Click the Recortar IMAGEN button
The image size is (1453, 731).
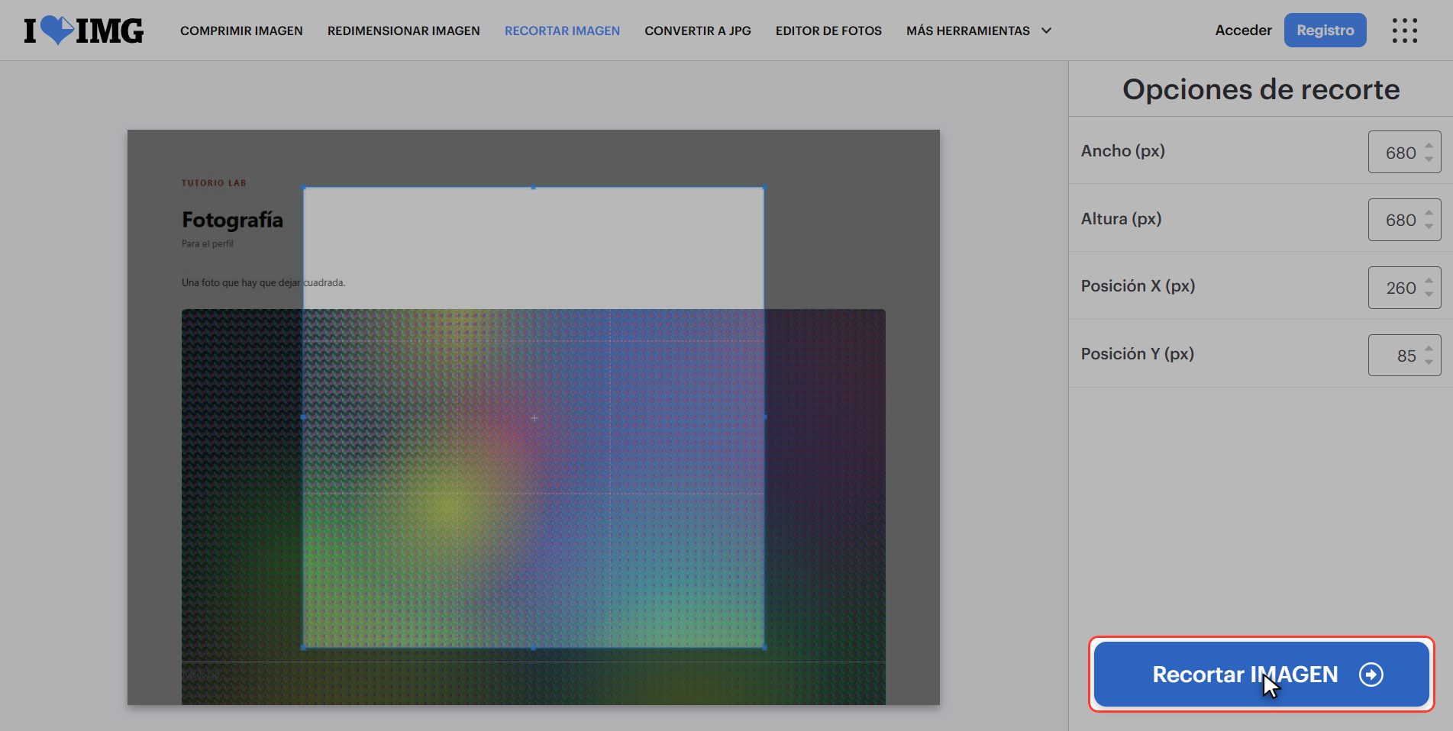pos(1261,675)
